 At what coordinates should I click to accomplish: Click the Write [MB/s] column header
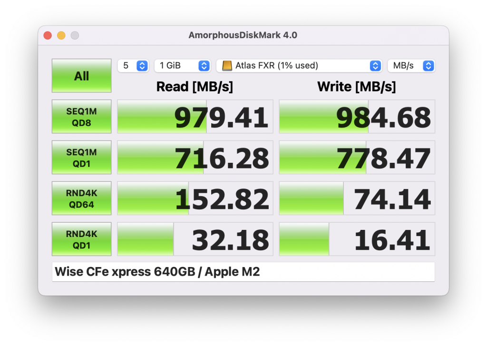click(x=357, y=87)
